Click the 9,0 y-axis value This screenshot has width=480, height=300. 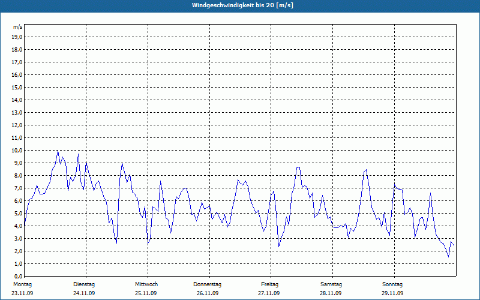tap(18, 163)
